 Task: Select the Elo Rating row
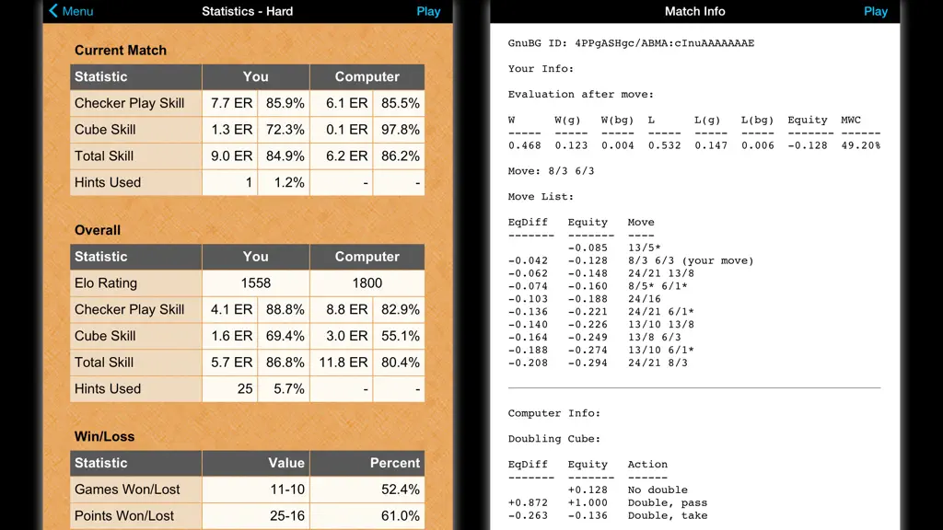[247, 283]
